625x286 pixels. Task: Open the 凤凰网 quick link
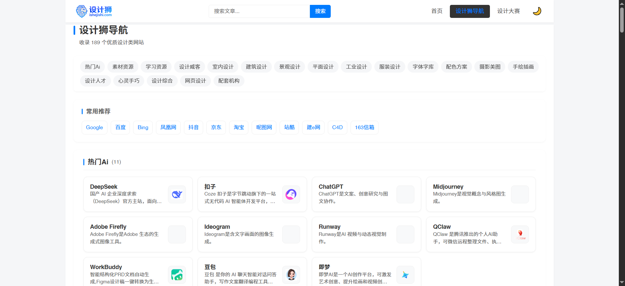168,128
